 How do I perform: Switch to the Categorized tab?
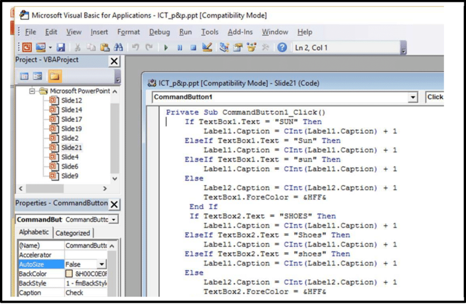73,233
